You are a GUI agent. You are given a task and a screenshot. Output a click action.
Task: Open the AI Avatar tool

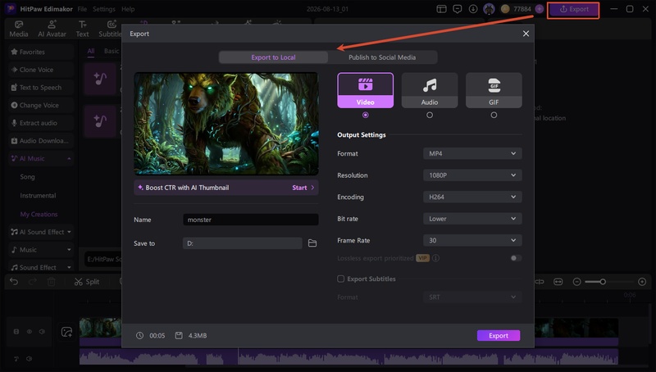click(52, 29)
